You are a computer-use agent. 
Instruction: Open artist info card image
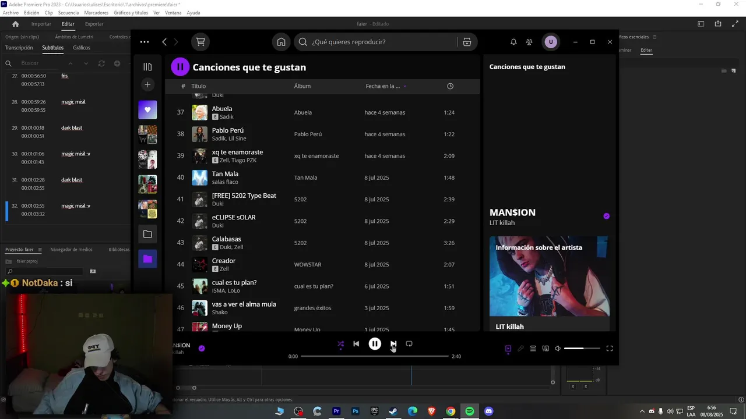[550, 276]
